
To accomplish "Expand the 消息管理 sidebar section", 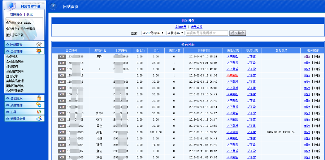I will [x=25, y=105].
